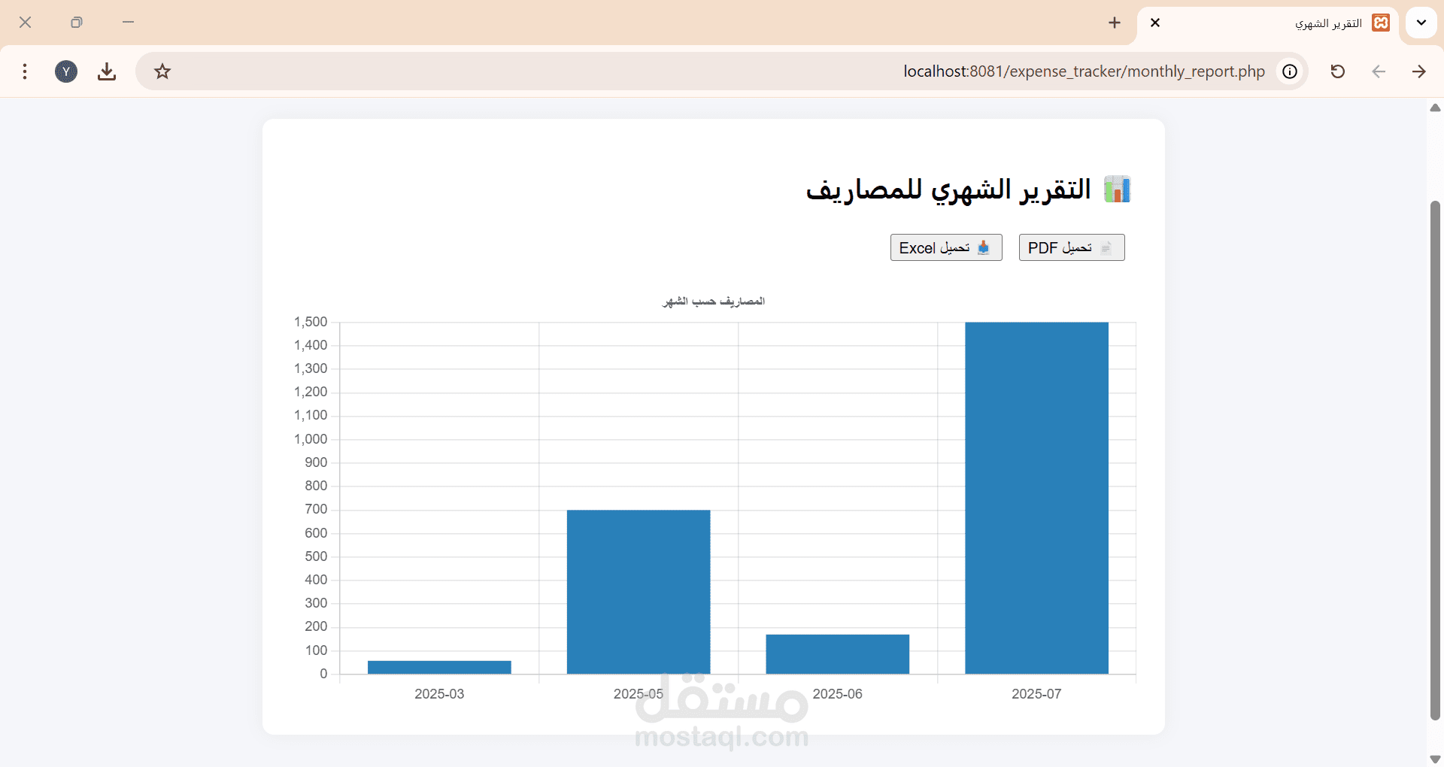Expand the tab search dropdown chevron
The image size is (1444, 767).
pos(1421,23)
